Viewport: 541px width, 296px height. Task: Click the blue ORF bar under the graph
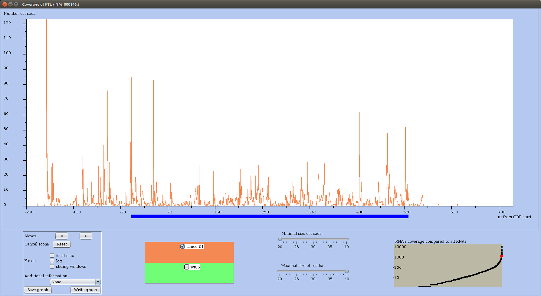pos(270,216)
